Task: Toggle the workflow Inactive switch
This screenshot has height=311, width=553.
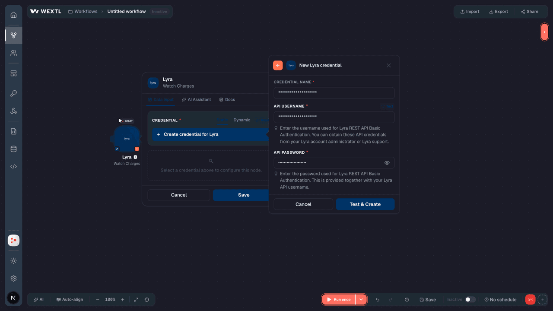Action: tap(470, 300)
